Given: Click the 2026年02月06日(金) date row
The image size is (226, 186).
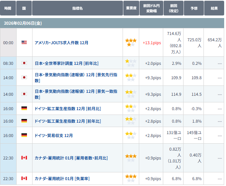Looking at the screenshot, I should 23,23.
